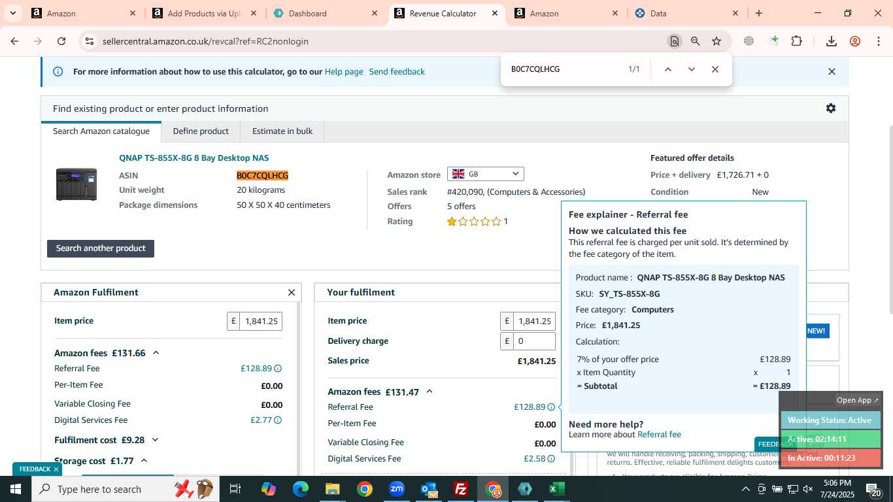Click the Open App button in status widget
The image size is (893, 502).
click(858, 400)
